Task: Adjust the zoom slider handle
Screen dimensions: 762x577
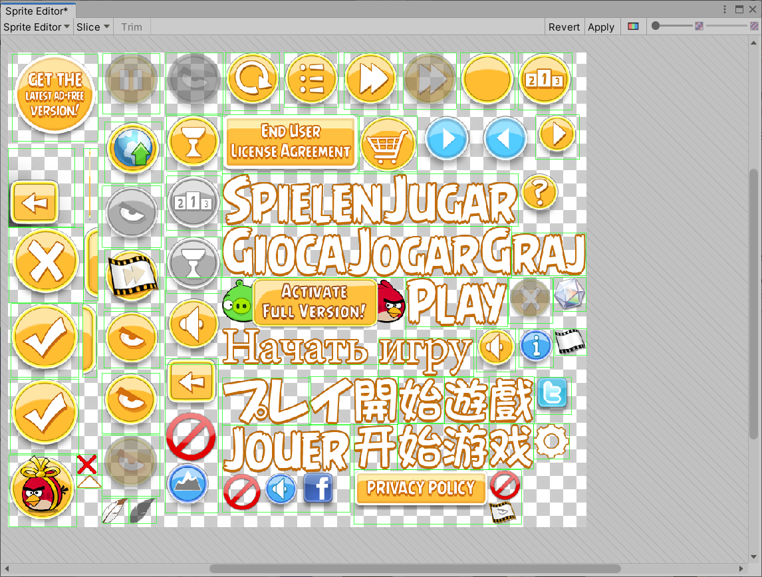Action: tap(656, 26)
